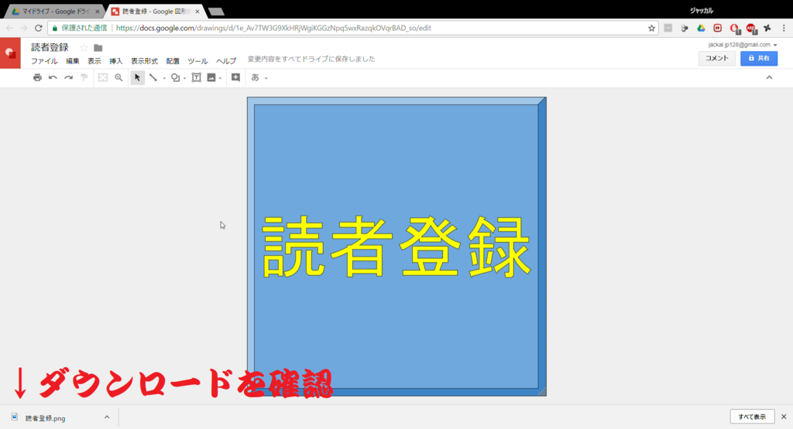
Task: Click the Google Drawings home logo
Action: point(10,53)
